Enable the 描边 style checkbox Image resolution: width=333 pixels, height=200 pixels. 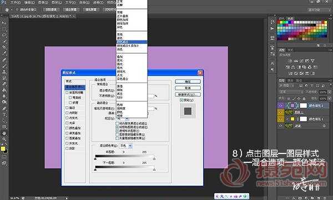pos(67,107)
